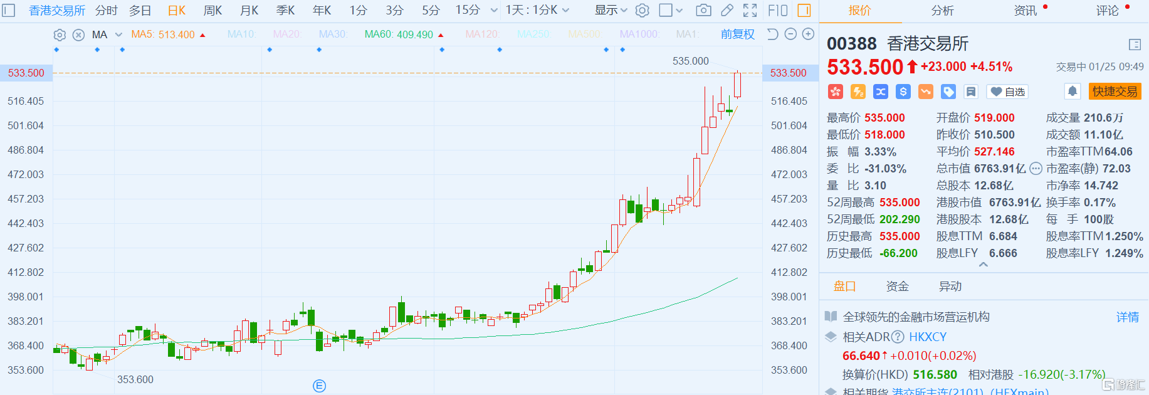Screen dimensions: 1149x395
Task: Toggle MA1000 moving average line
Action: click(638, 34)
